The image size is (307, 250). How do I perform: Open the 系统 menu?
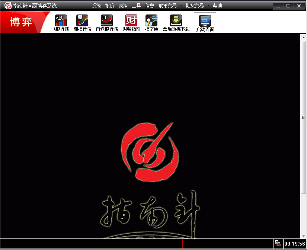tap(96, 6)
